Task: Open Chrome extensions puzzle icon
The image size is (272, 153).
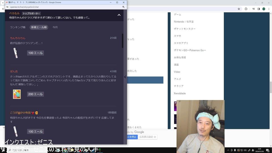Action: coord(246,9)
